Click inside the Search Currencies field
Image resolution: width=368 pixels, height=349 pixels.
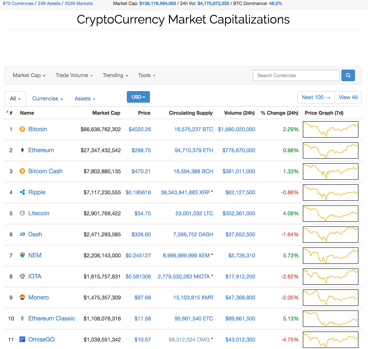(296, 75)
